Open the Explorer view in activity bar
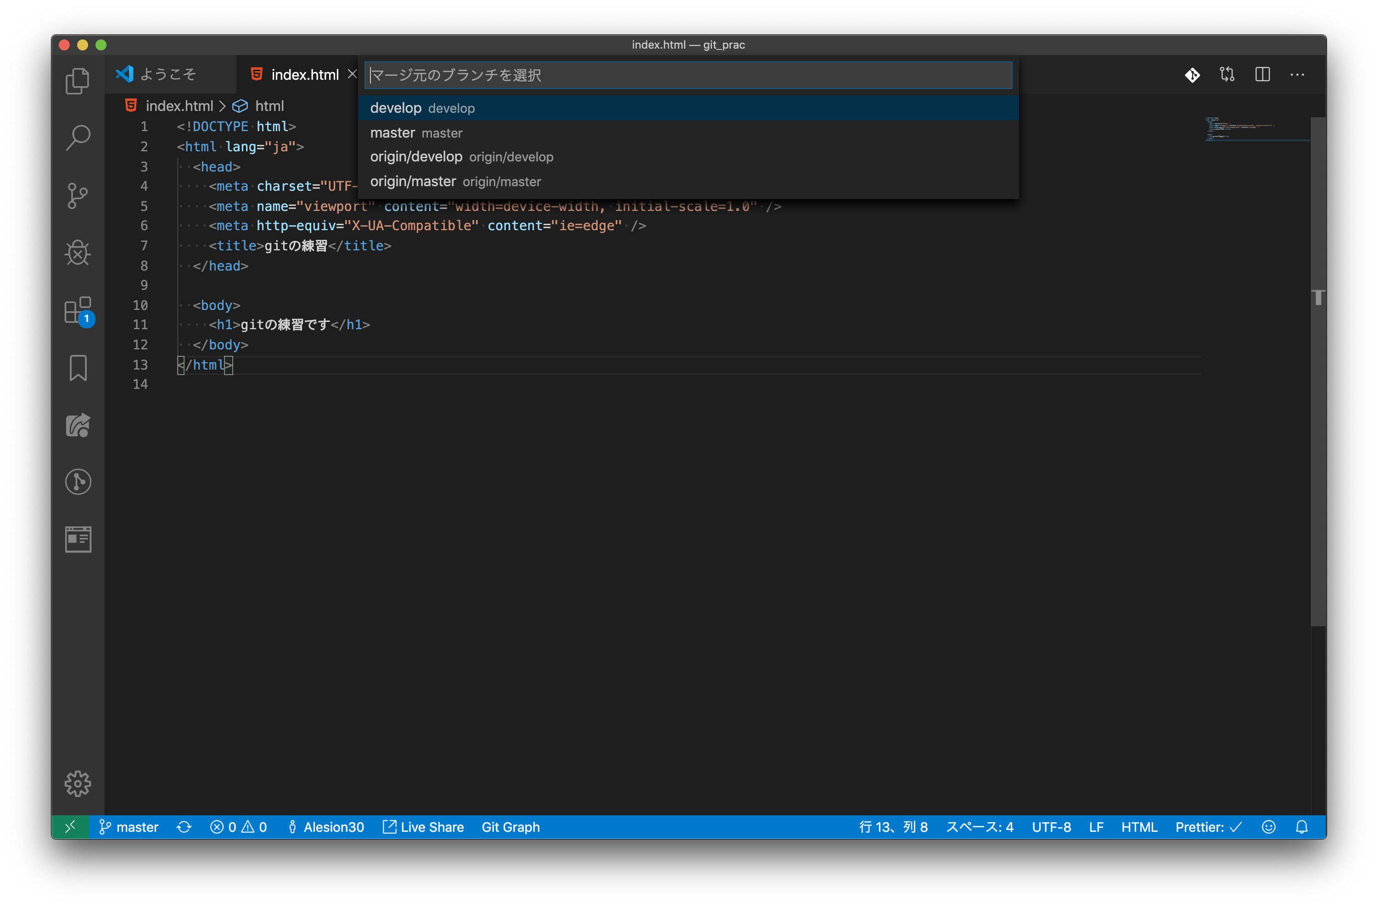This screenshot has width=1378, height=907. click(78, 81)
